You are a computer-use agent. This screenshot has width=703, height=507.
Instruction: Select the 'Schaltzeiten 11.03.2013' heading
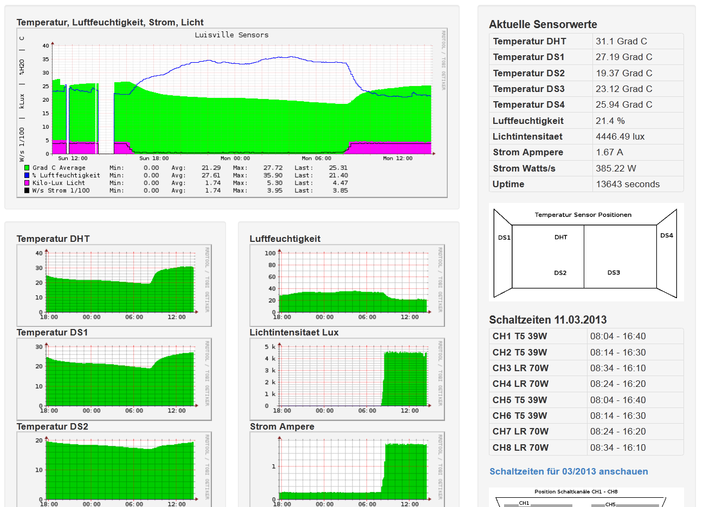[548, 320]
